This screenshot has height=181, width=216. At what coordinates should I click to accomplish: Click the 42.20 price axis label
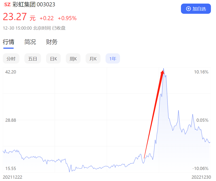tap(10, 72)
